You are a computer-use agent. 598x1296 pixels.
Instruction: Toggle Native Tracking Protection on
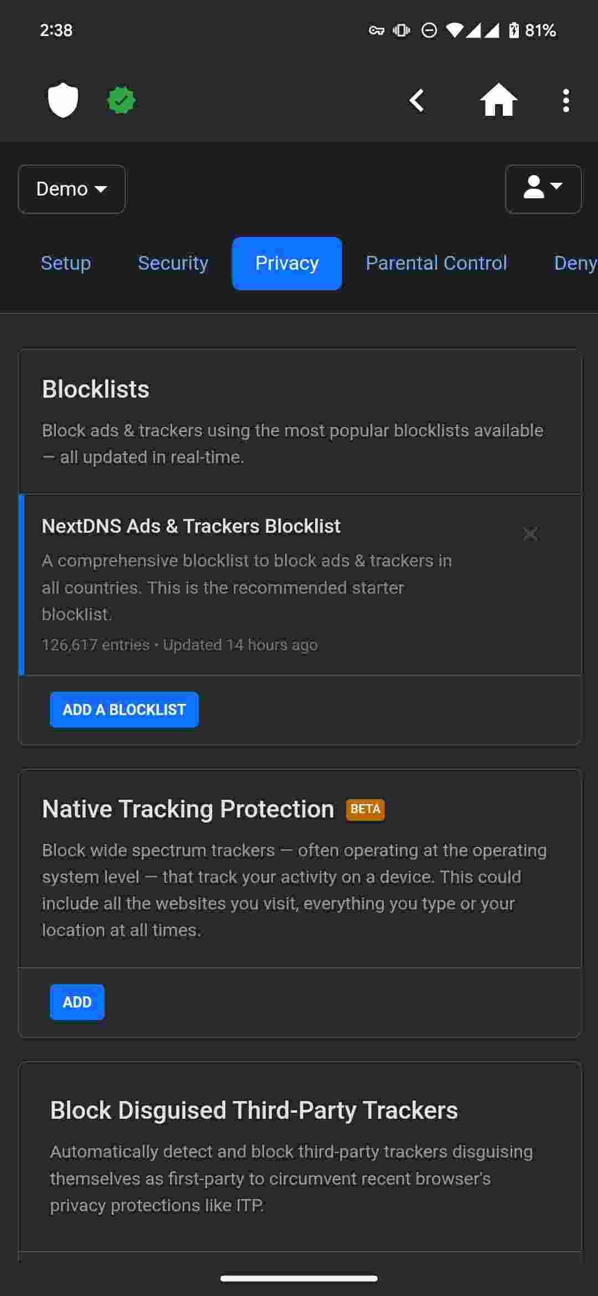tap(77, 1001)
